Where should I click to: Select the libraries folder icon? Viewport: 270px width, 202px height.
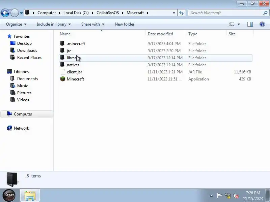(x=62, y=58)
